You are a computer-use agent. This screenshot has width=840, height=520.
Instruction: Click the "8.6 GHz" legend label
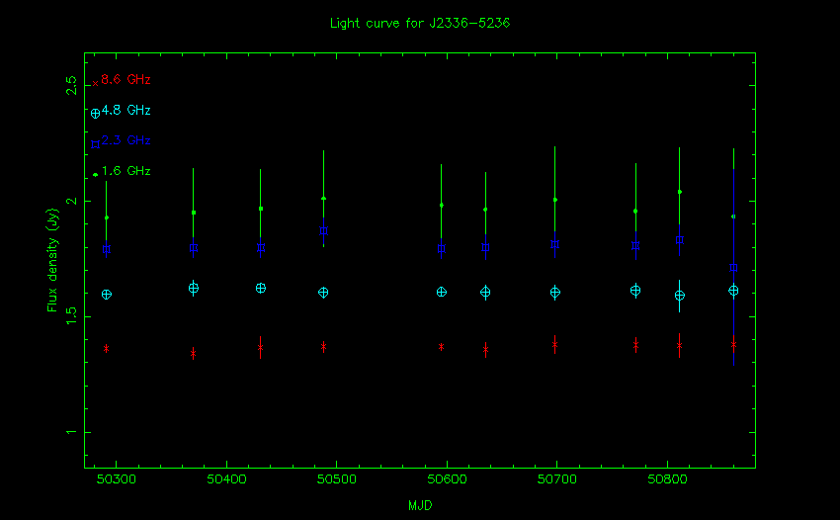click(x=126, y=79)
